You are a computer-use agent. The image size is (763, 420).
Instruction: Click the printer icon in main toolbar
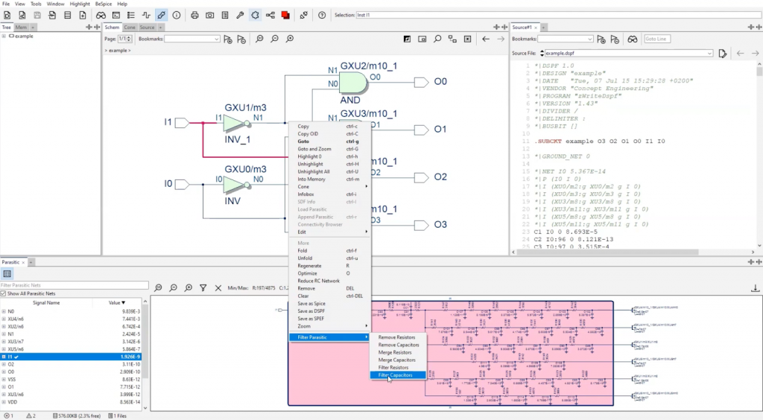[194, 15]
